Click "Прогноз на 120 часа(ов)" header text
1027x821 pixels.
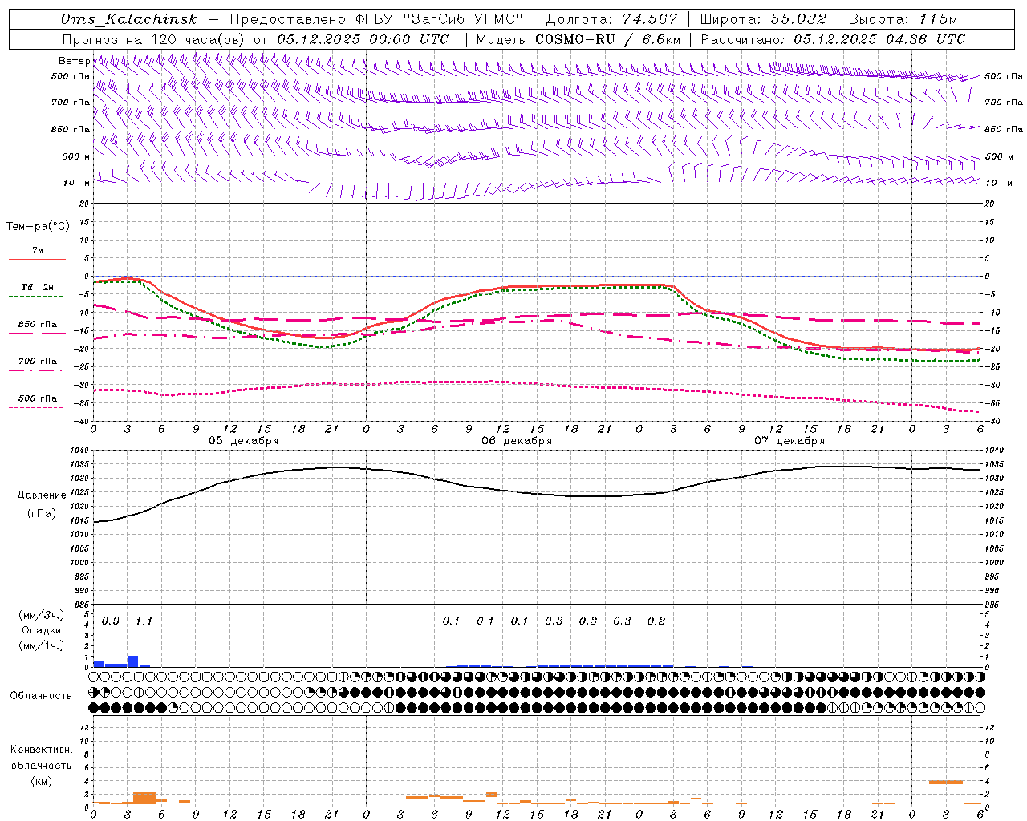point(155,39)
